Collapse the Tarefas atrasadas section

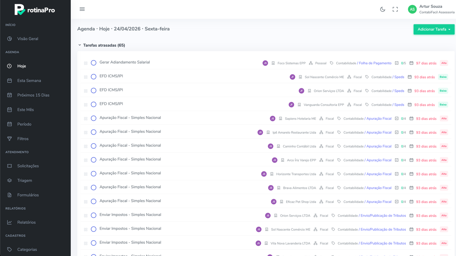coord(80,45)
